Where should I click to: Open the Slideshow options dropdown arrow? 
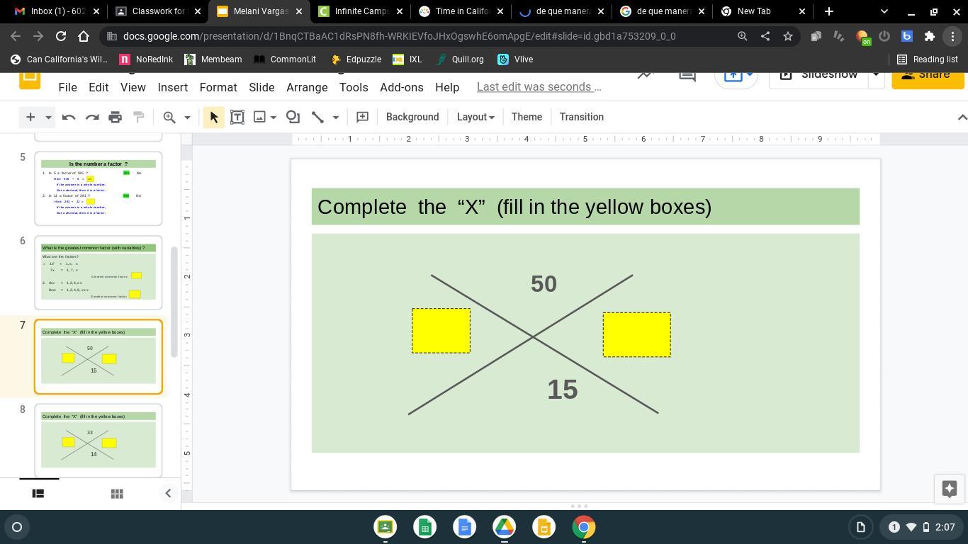click(876, 74)
